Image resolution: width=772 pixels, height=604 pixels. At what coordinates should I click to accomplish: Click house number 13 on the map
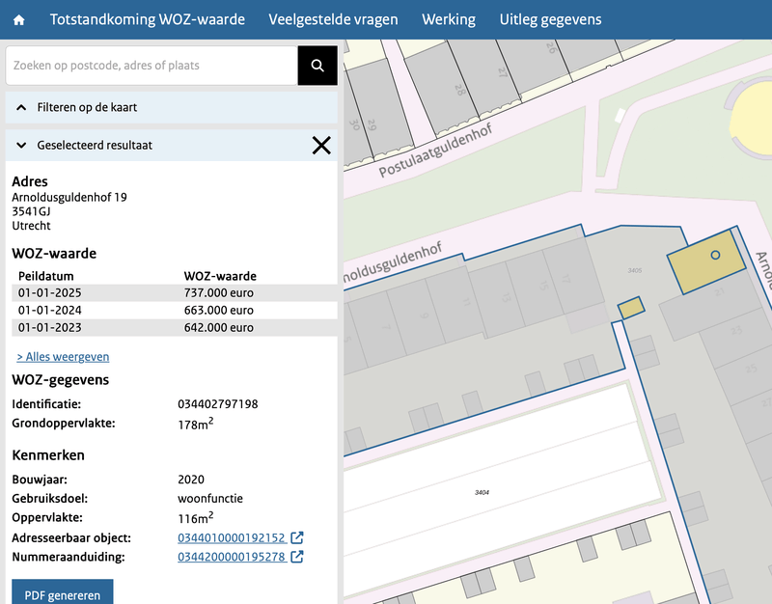[506, 297]
